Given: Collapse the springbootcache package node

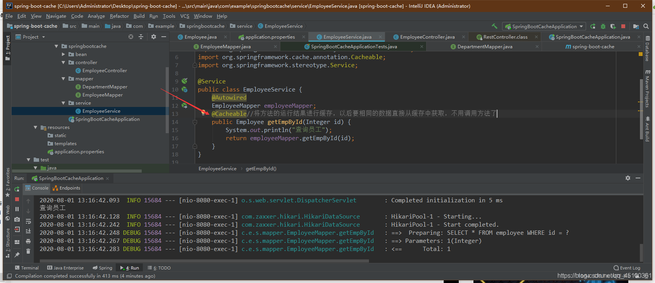Looking at the screenshot, I should 57,46.
